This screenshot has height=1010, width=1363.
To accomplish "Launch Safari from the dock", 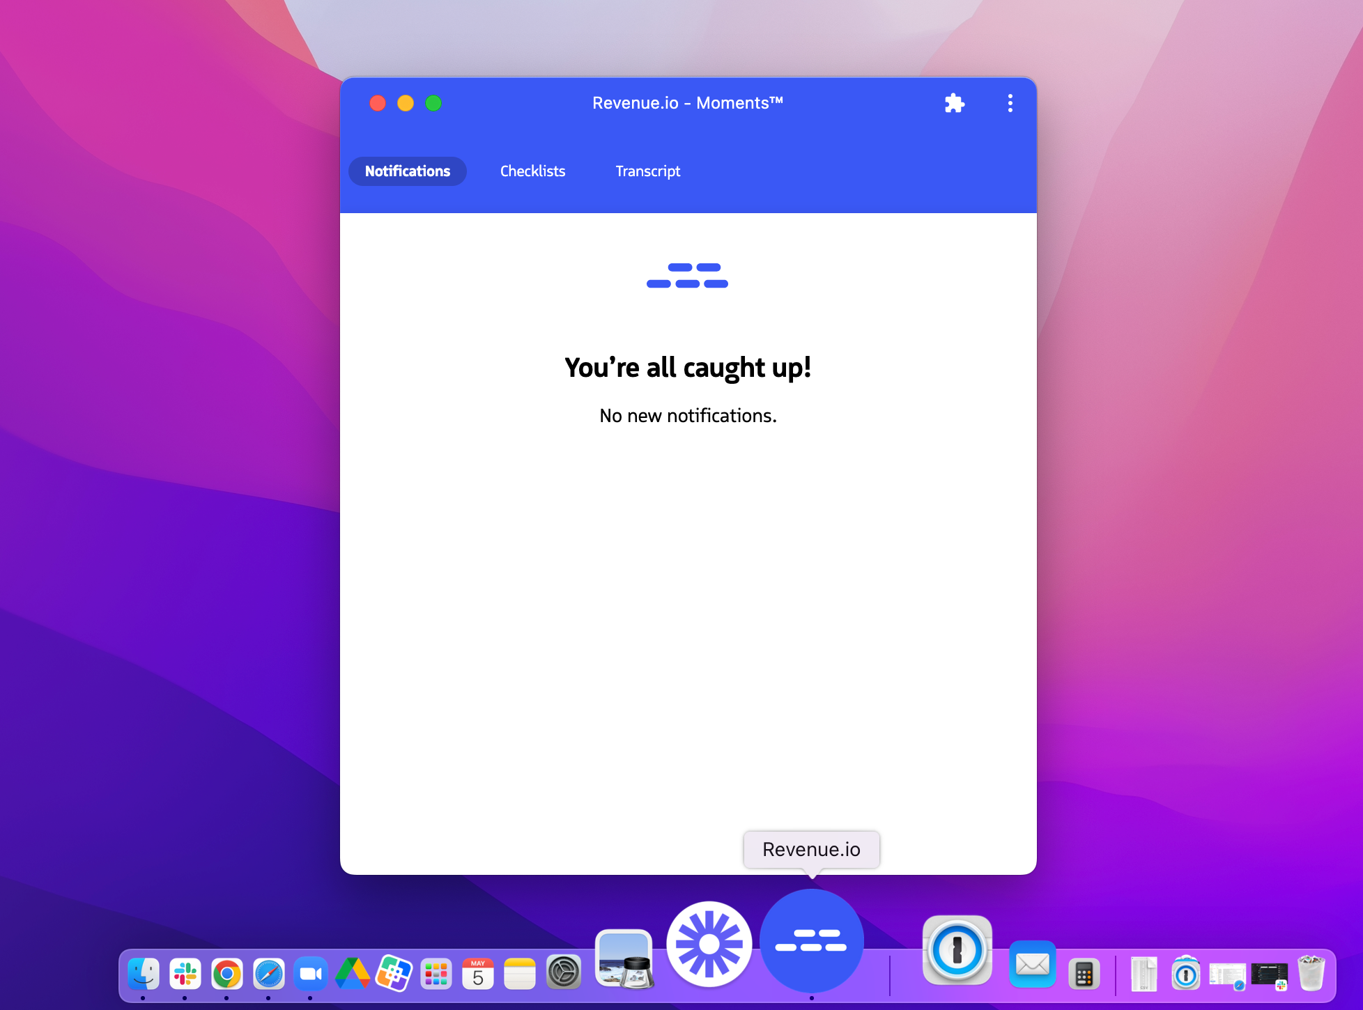I will click(269, 973).
